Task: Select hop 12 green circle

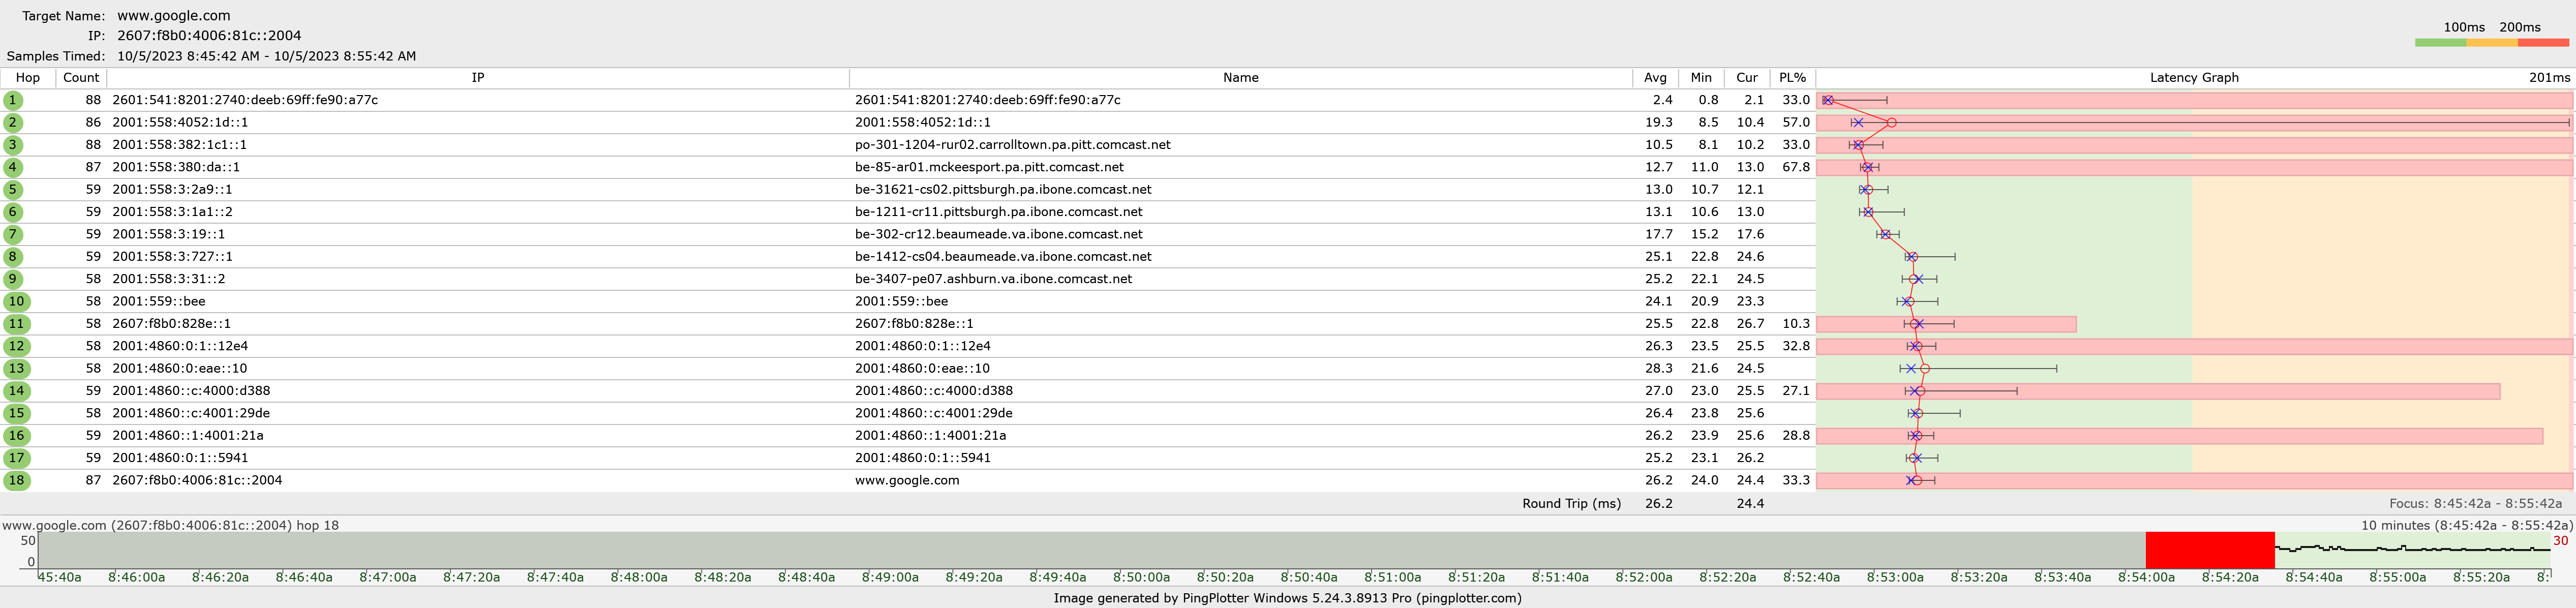Action: (x=16, y=346)
